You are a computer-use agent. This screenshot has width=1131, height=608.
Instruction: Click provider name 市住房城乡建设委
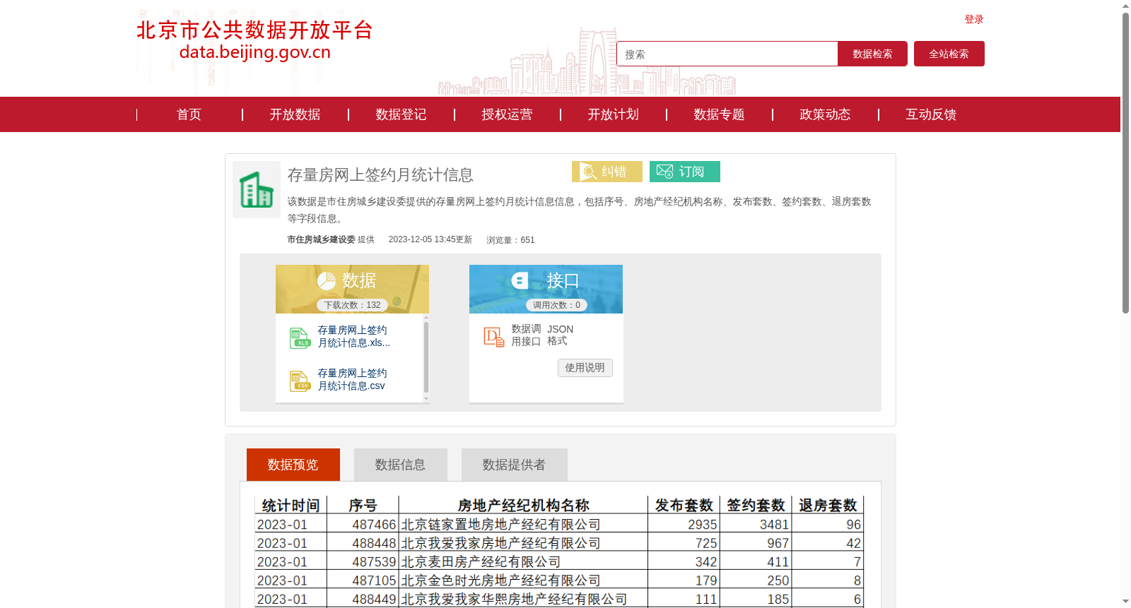321,239
